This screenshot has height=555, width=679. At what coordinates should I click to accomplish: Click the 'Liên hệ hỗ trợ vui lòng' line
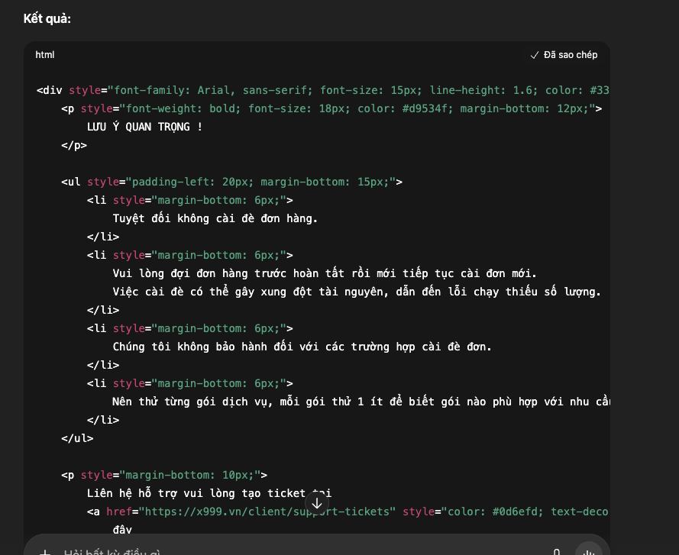(x=209, y=493)
